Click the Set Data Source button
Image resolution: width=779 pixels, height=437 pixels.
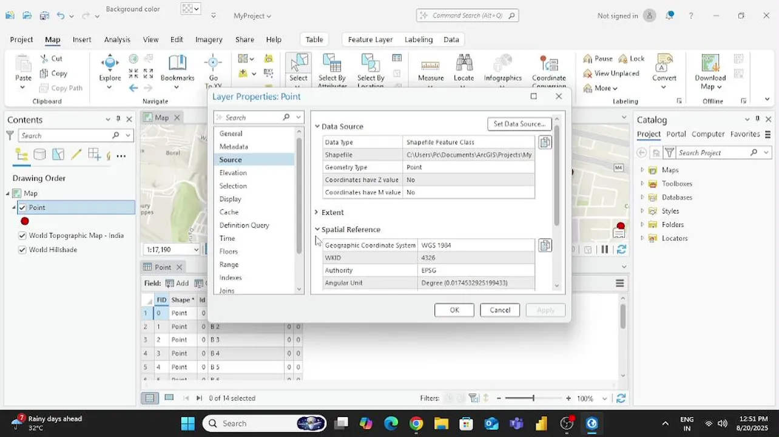[x=519, y=124]
